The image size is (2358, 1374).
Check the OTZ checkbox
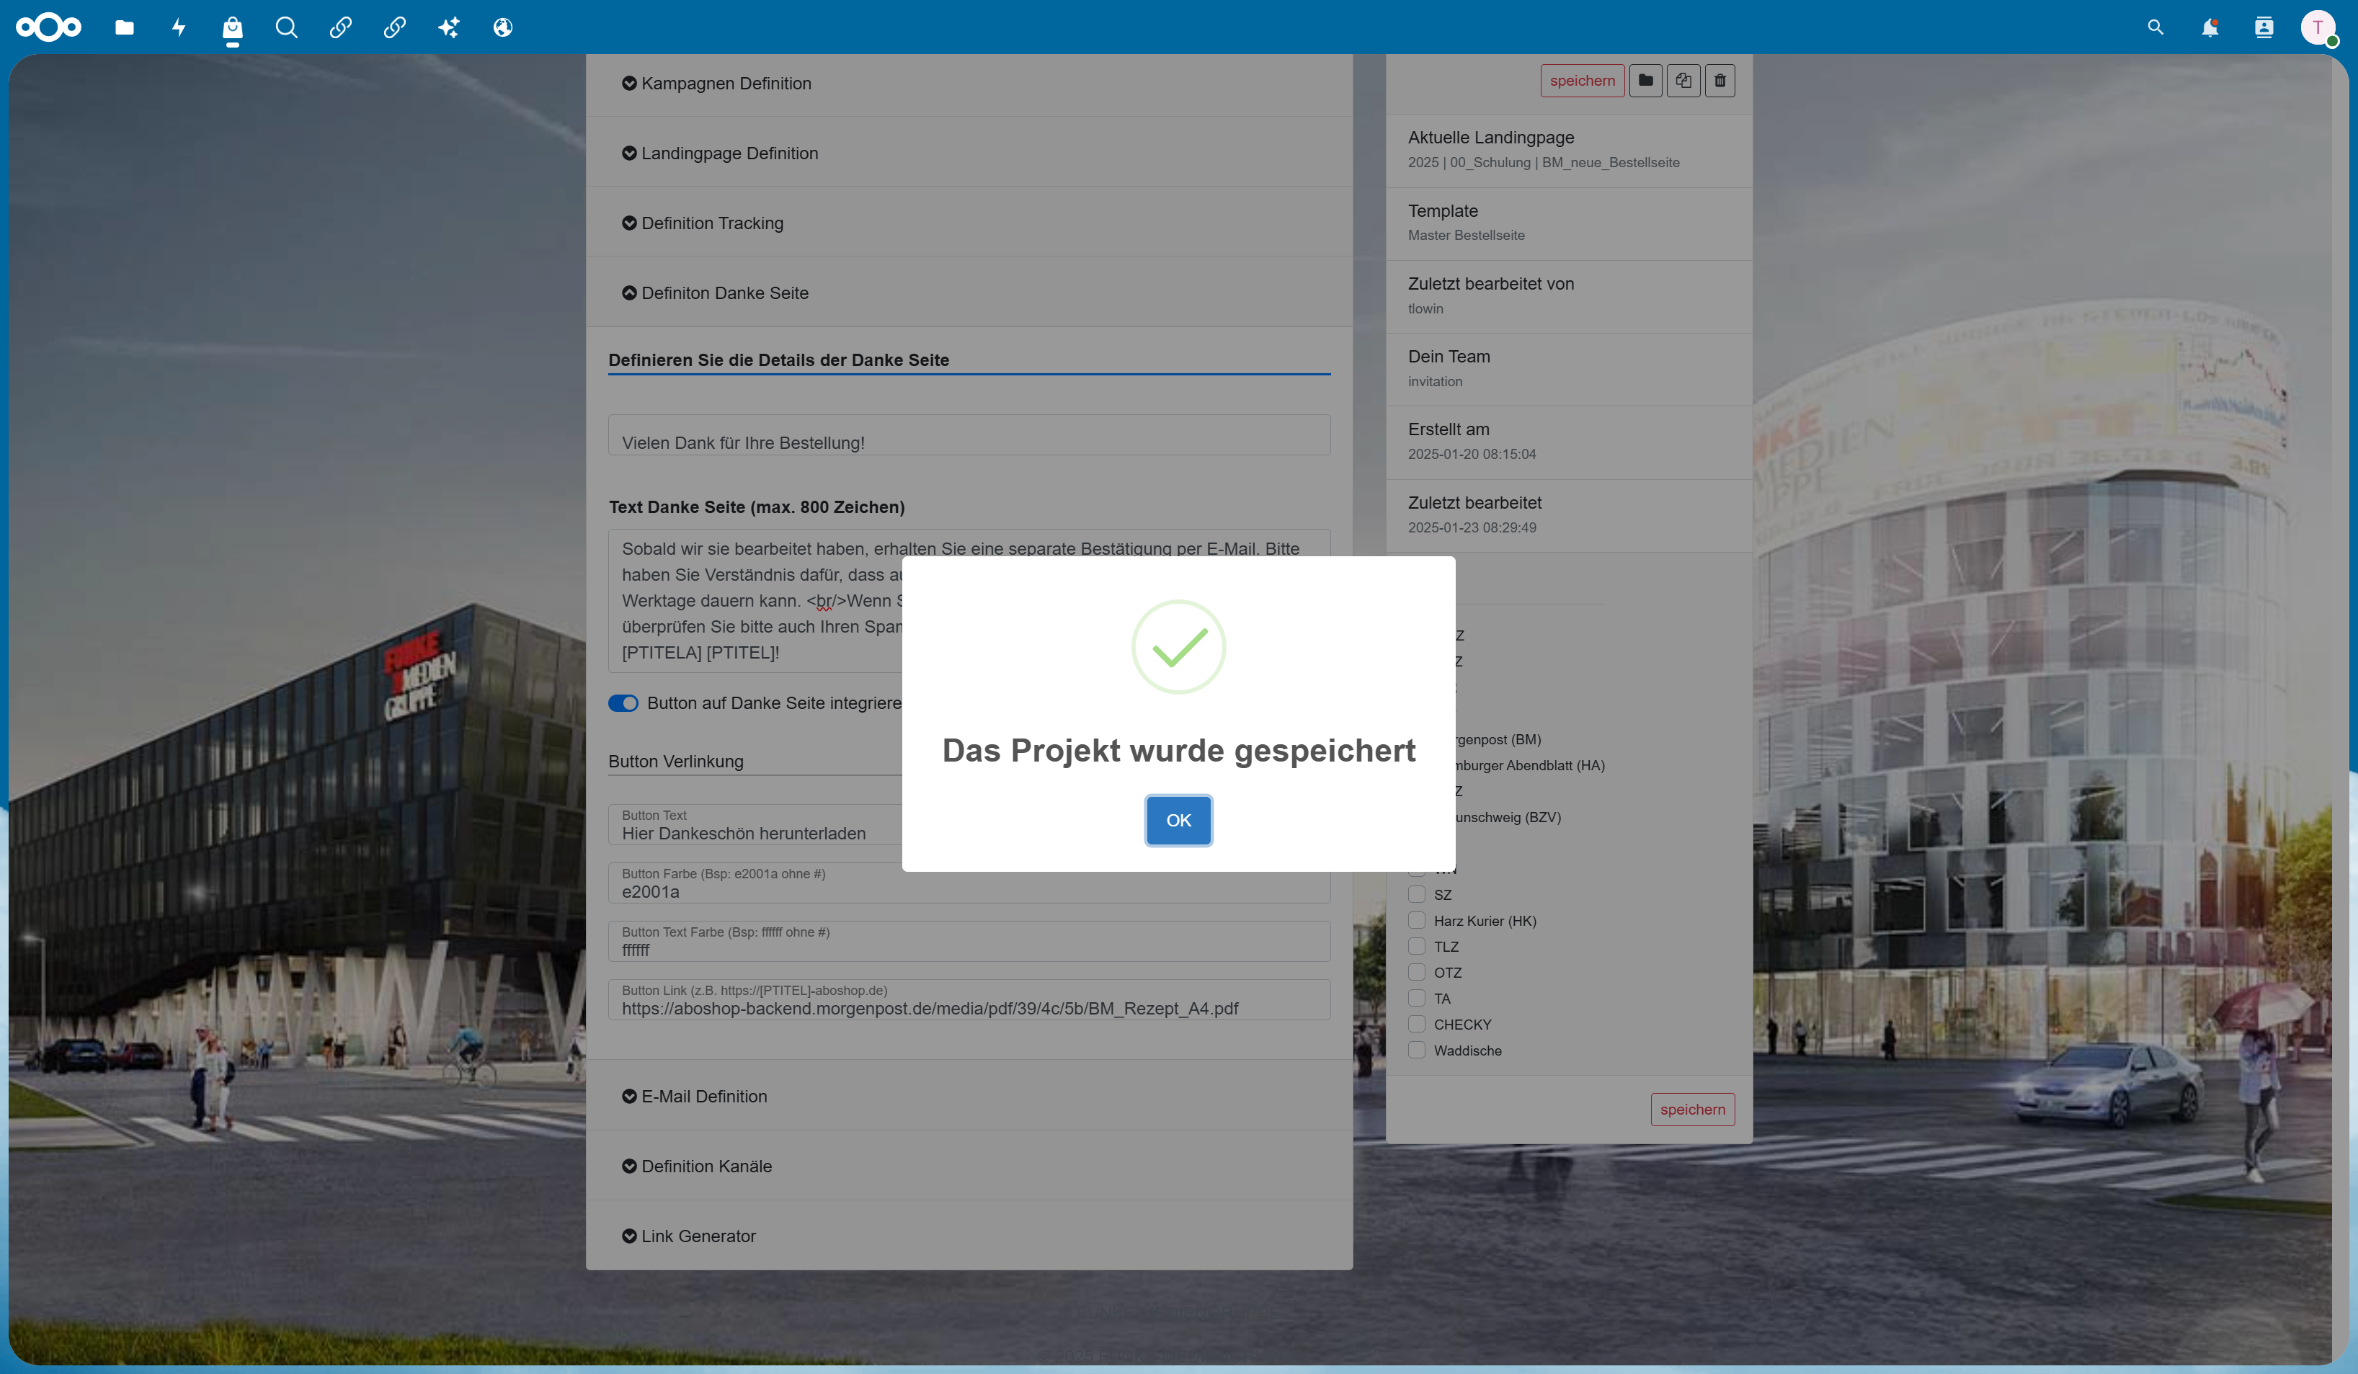pyautogui.click(x=1417, y=973)
